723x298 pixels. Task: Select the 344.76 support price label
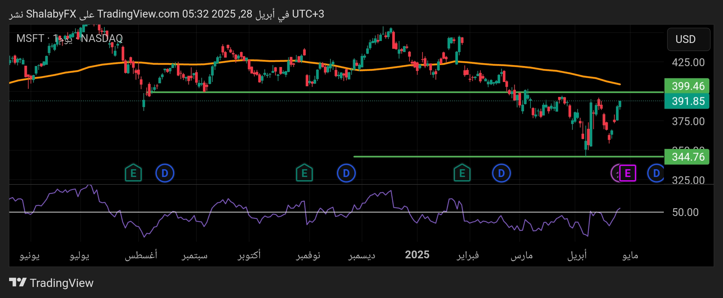click(x=687, y=157)
